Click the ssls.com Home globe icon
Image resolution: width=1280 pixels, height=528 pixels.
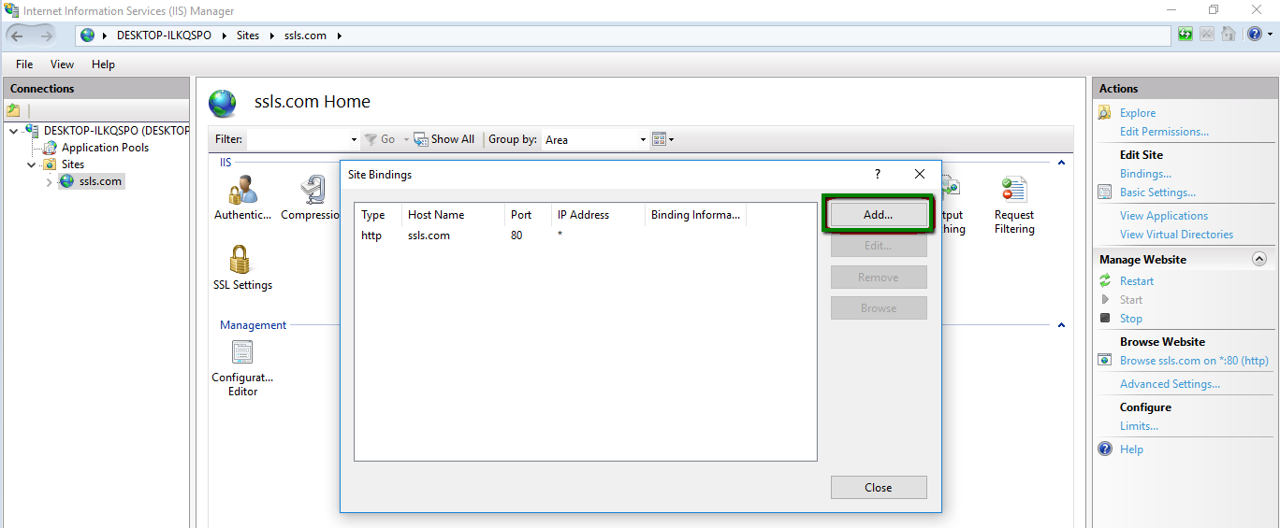tap(223, 103)
